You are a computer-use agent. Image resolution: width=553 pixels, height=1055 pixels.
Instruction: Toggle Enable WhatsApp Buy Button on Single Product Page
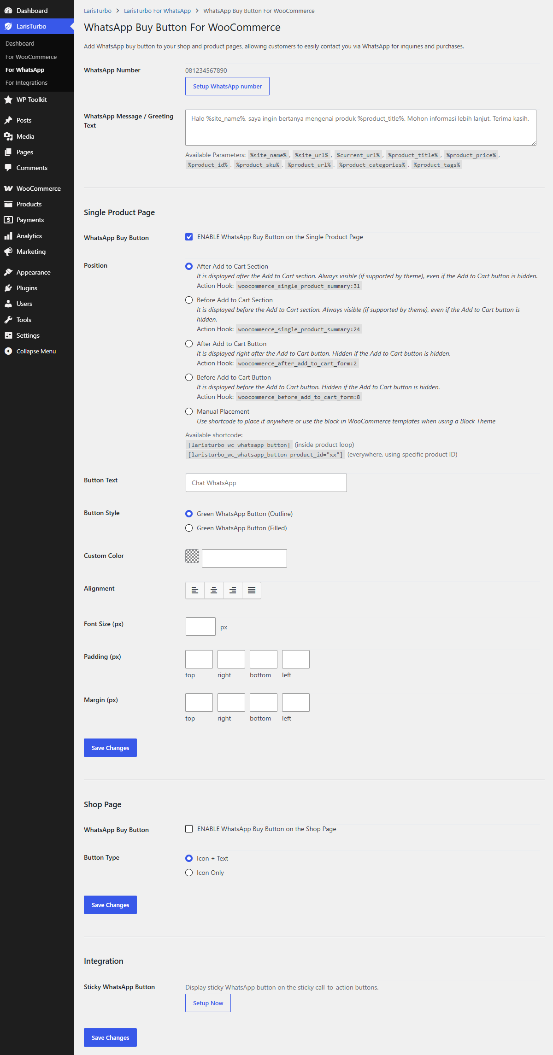coord(189,237)
